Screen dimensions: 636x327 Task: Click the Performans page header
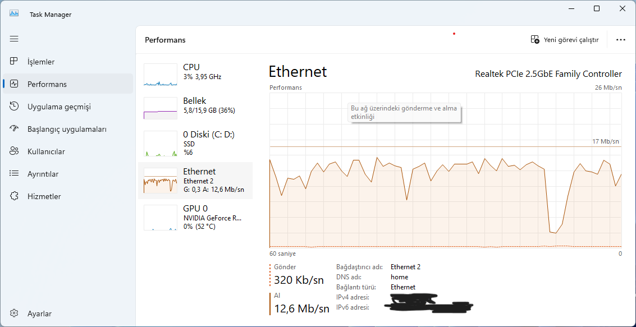click(x=165, y=40)
